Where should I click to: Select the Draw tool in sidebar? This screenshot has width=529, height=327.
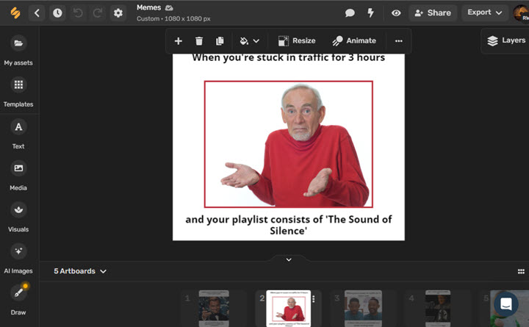pos(18,300)
